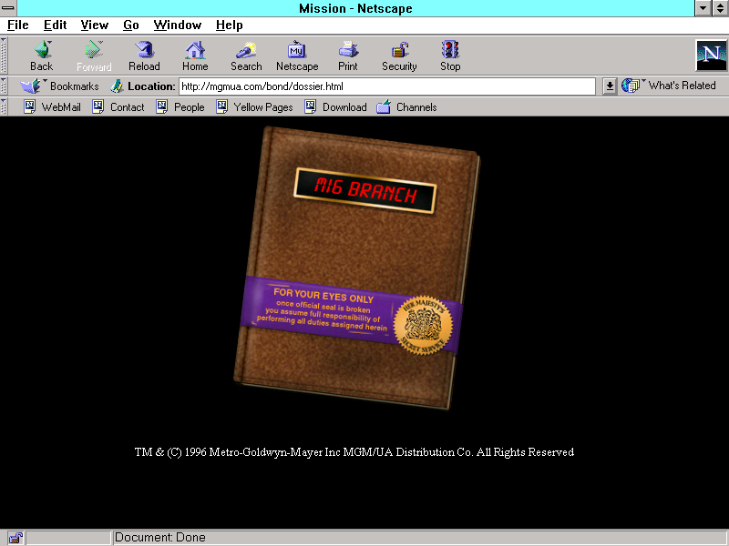Expand the Bookmarks dropdown

click(x=60, y=86)
